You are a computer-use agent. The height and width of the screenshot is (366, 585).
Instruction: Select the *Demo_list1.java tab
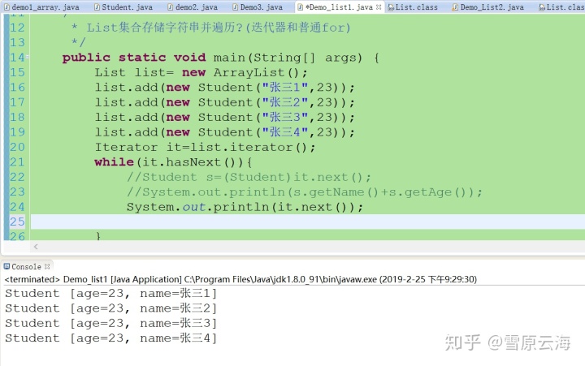[339, 6]
